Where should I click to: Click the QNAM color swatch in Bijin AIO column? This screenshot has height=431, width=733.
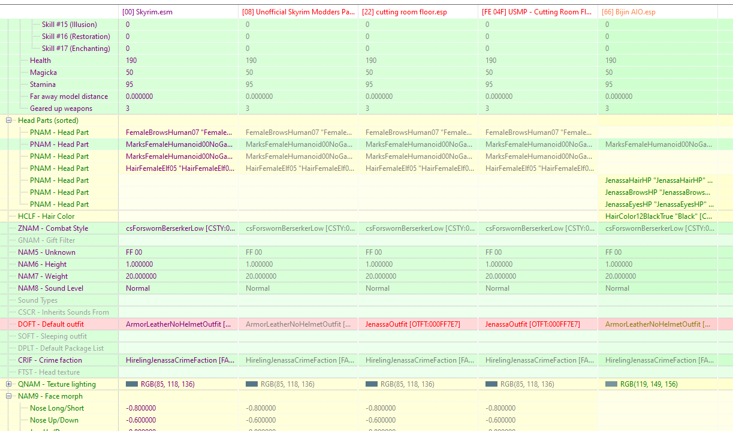(611, 384)
